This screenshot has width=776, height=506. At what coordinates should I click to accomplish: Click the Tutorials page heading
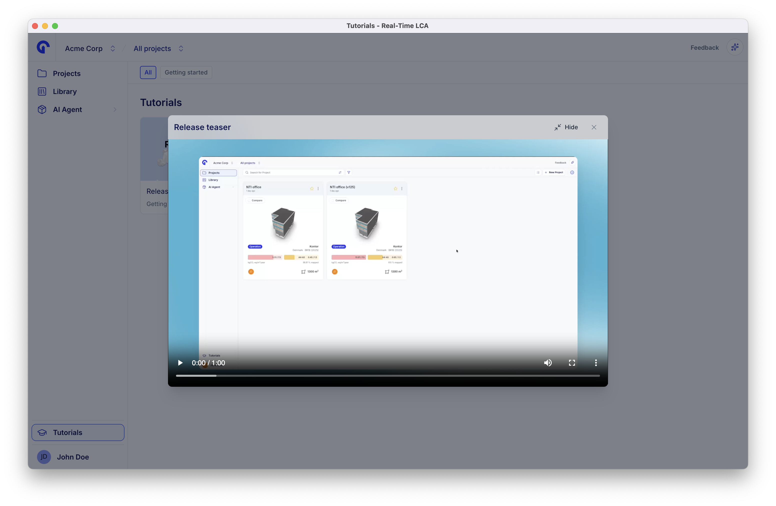pos(161,102)
